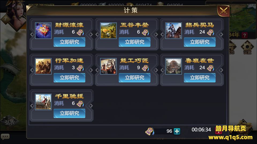
Task: Research 能工巧匠 immediately
Action: point(134,78)
